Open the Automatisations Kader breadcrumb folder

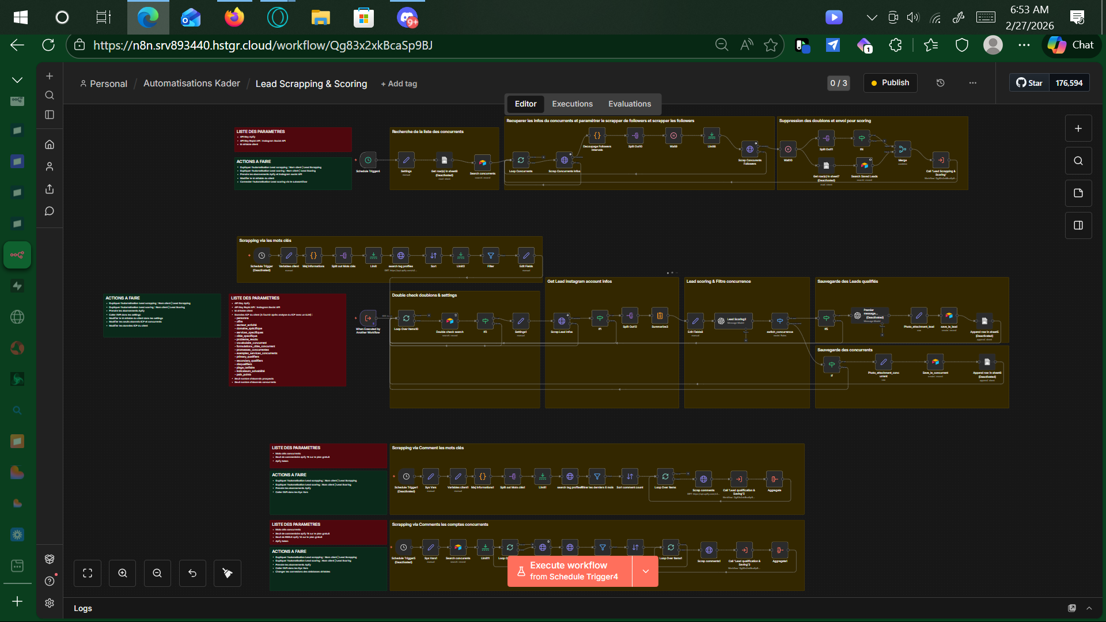[192, 84]
